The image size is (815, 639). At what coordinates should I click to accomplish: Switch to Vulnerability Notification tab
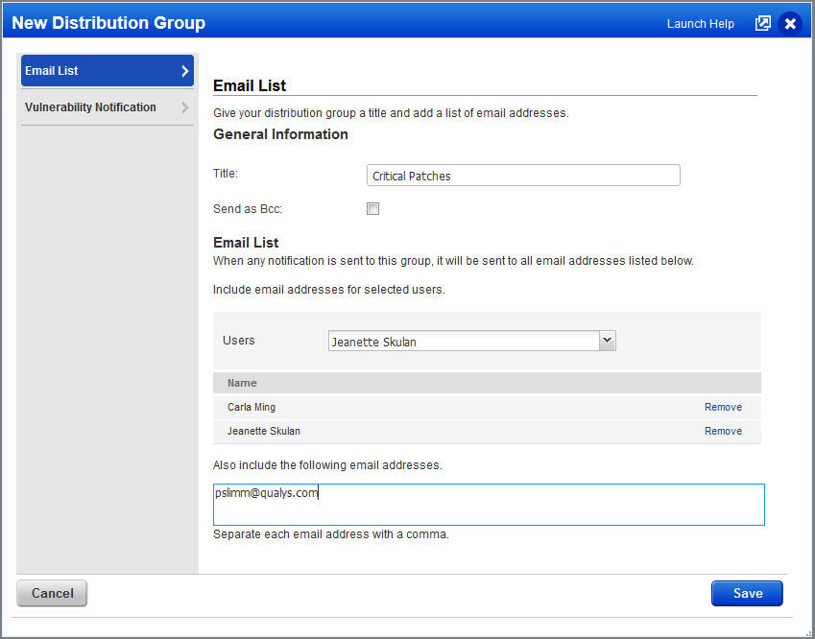click(108, 107)
